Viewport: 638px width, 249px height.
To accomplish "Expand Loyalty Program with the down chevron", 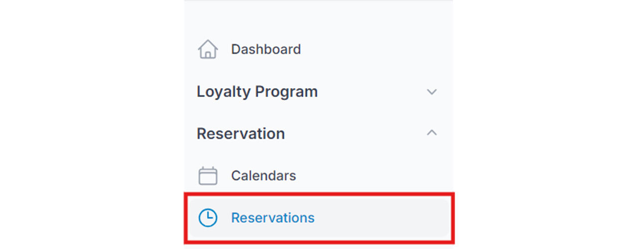I will [432, 92].
